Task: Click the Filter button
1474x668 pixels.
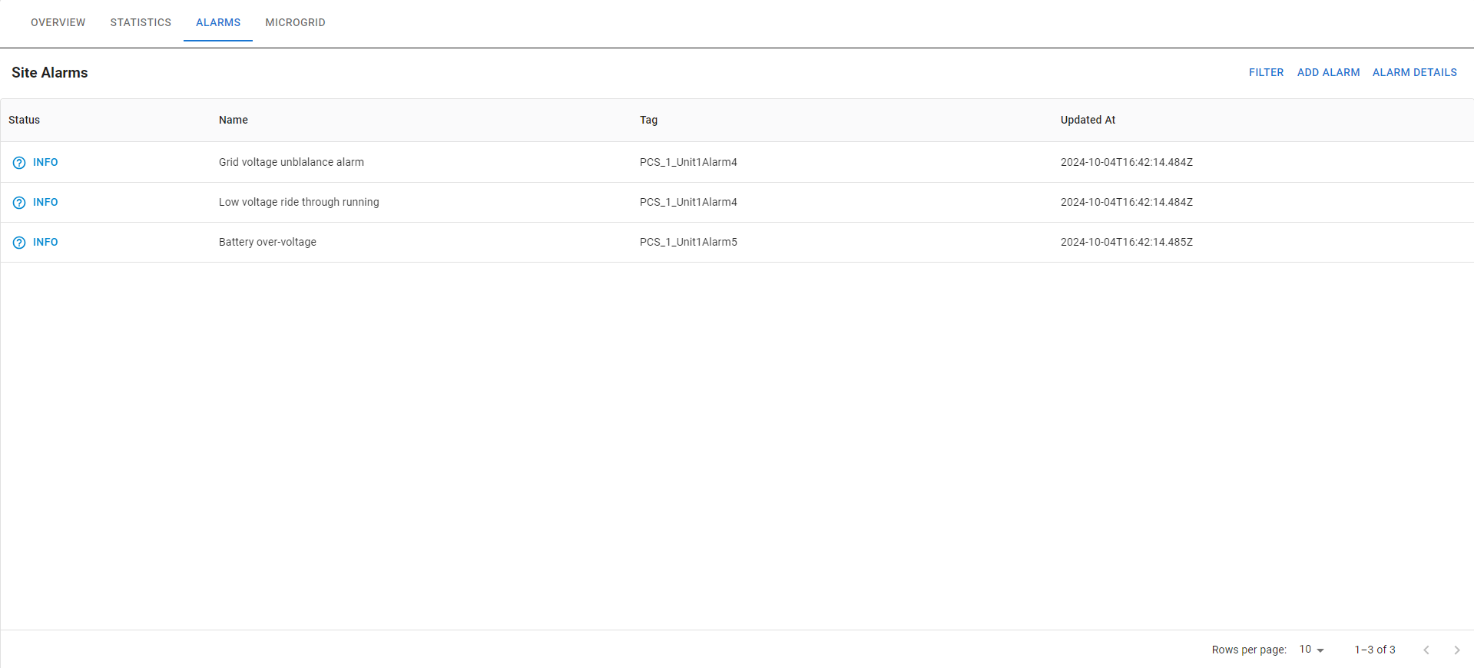Action: (x=1266, y=72)
